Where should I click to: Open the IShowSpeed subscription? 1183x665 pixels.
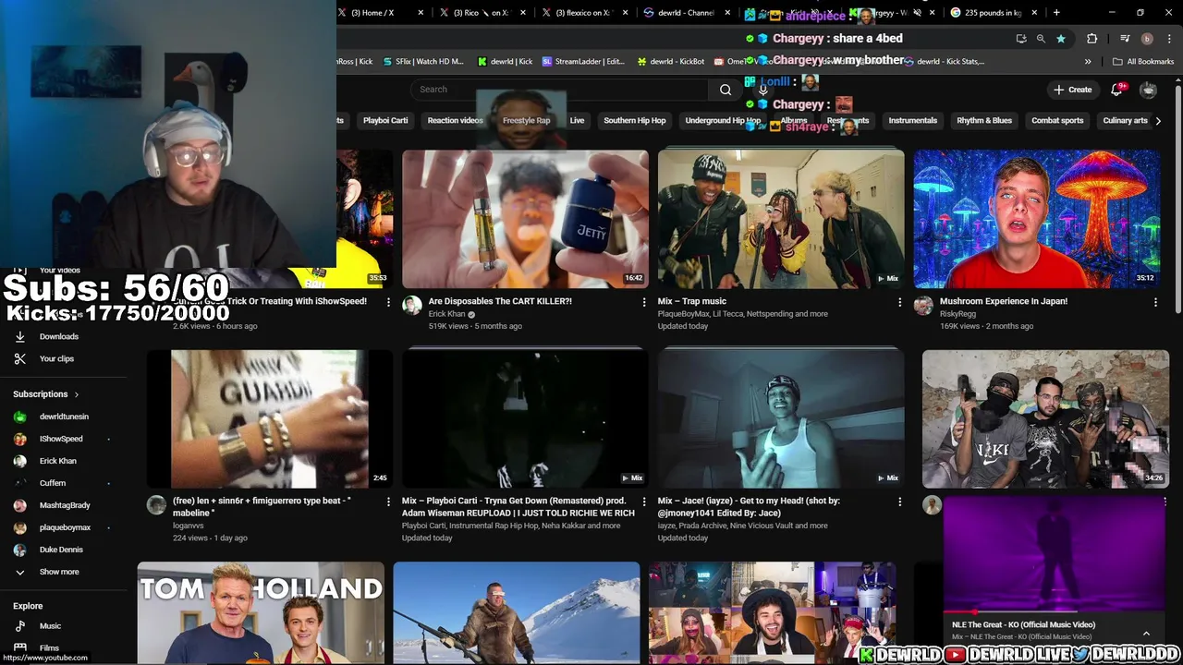click(63, 439)
